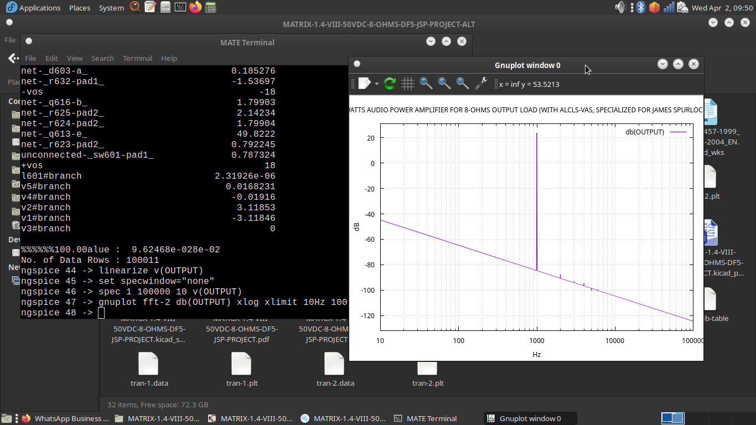Click the file manager window menu dot

click(9, 23)
